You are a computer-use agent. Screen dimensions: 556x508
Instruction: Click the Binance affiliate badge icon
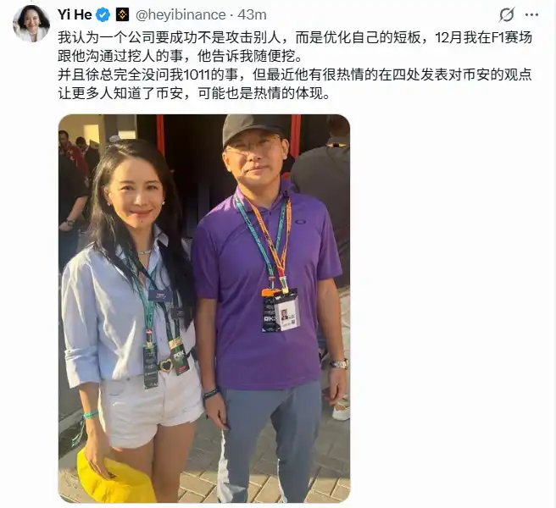click(123, 15)
